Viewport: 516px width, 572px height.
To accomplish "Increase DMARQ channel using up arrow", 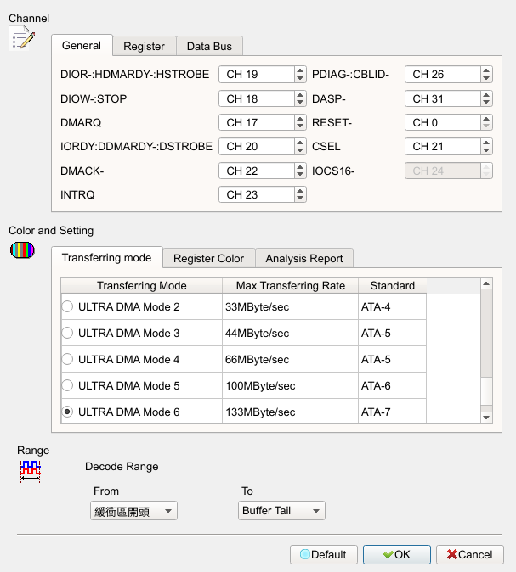I will 300,119.
